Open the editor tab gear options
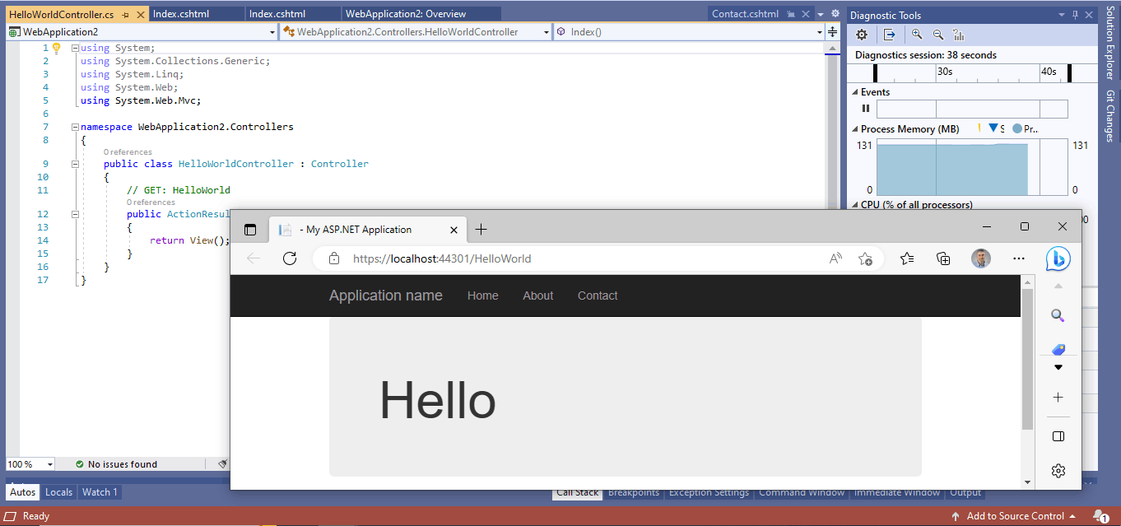This screenshot has height=526, width=1121. [835, 14]
